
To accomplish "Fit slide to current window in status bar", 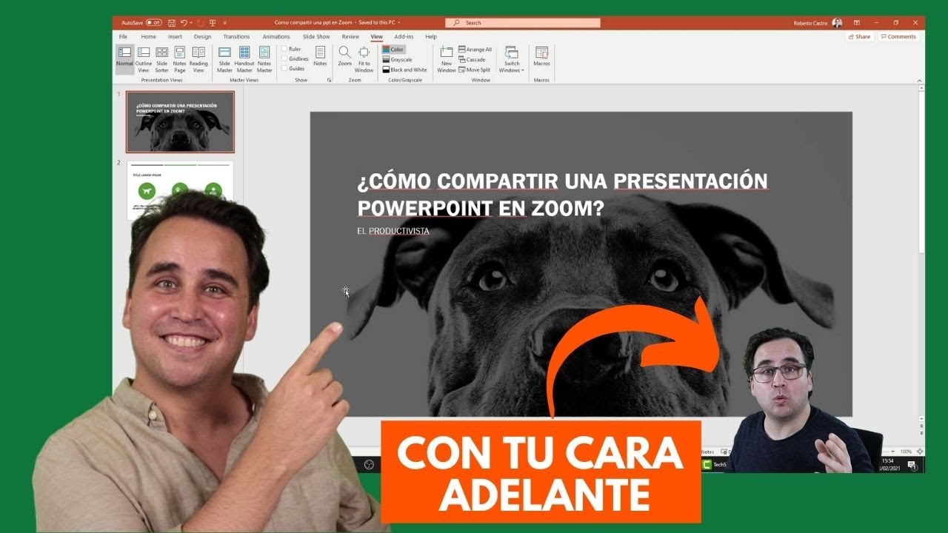I will pyautogui.click(x=920, y=451).
